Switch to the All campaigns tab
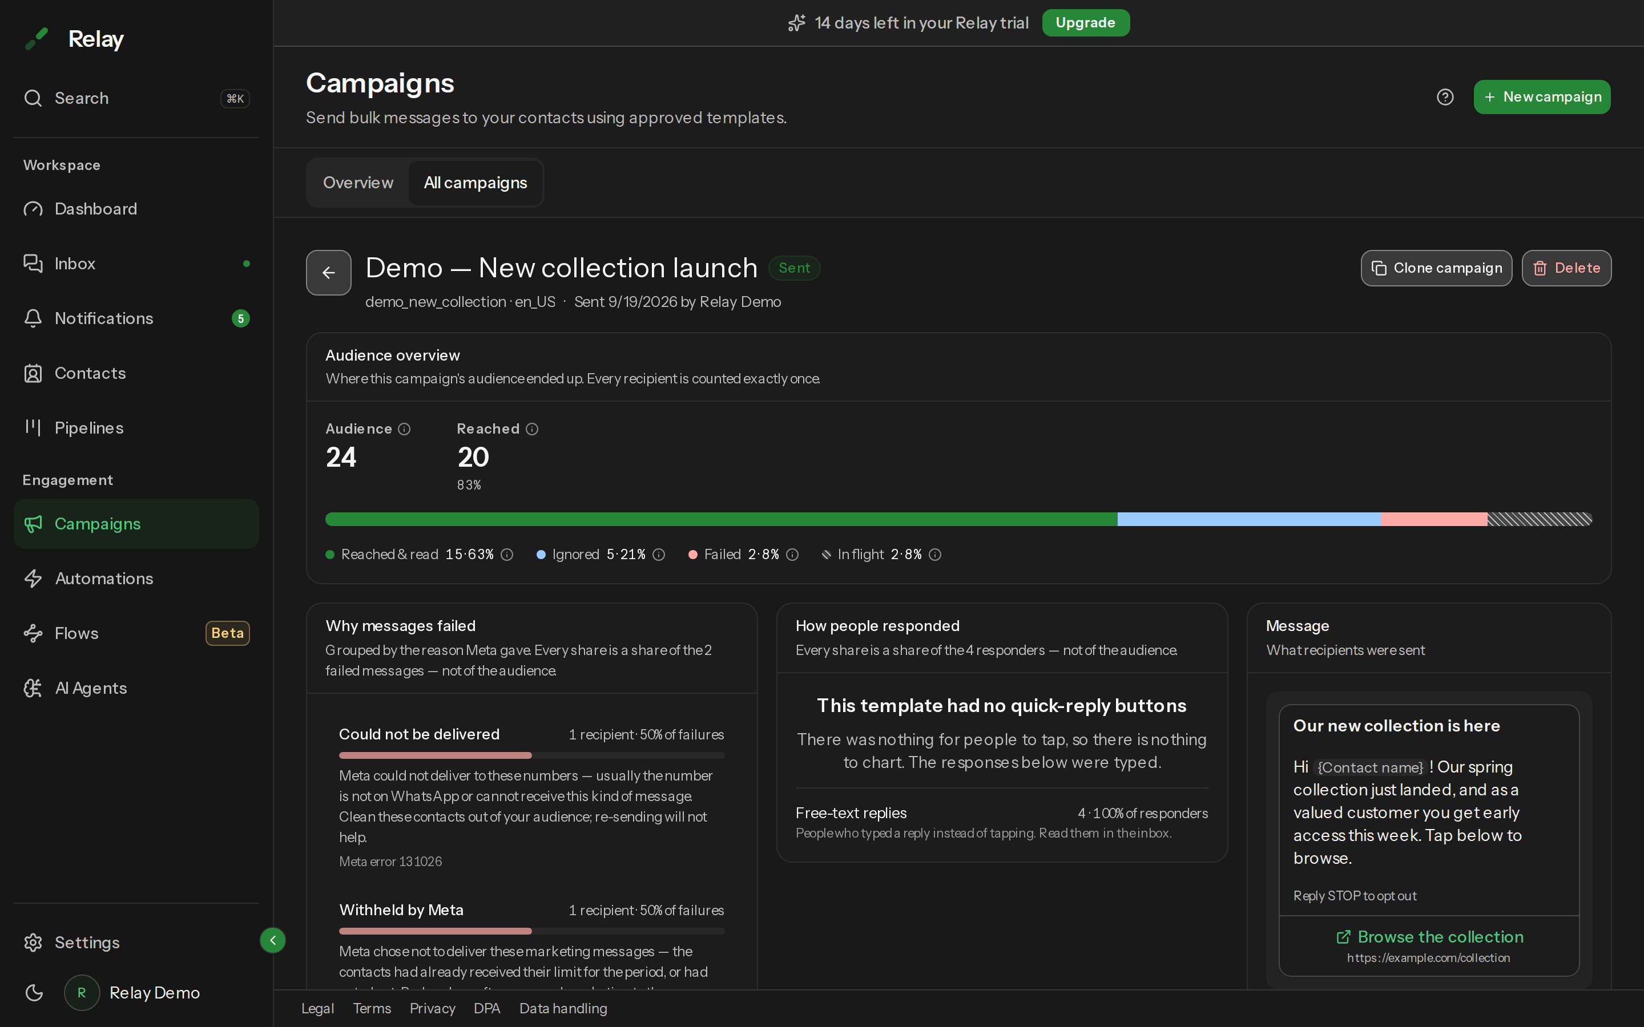This screenshot has width=1644, height=1027. [475, 183]
